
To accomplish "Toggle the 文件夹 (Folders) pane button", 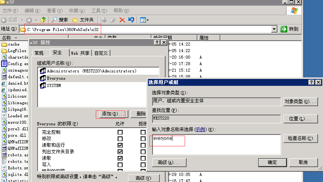I will pos(83,20).
